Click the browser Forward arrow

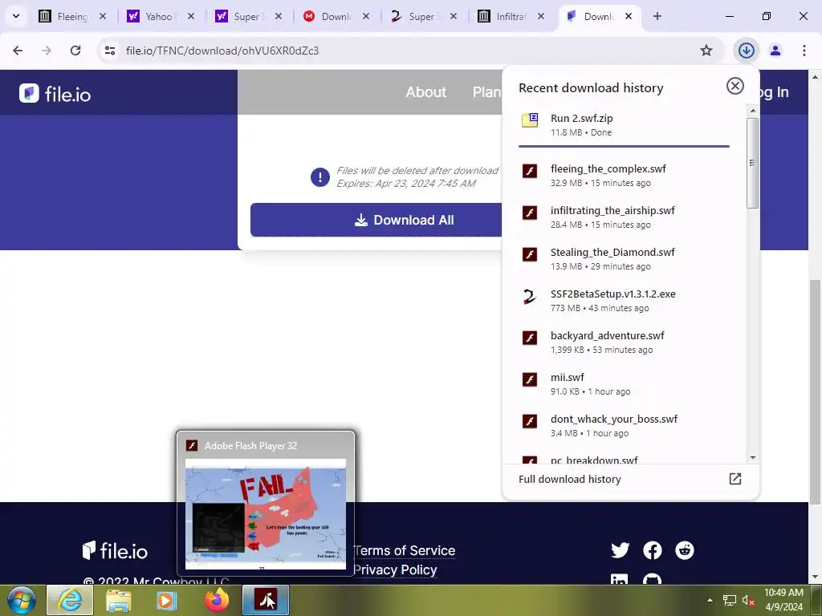click(47, 51)
